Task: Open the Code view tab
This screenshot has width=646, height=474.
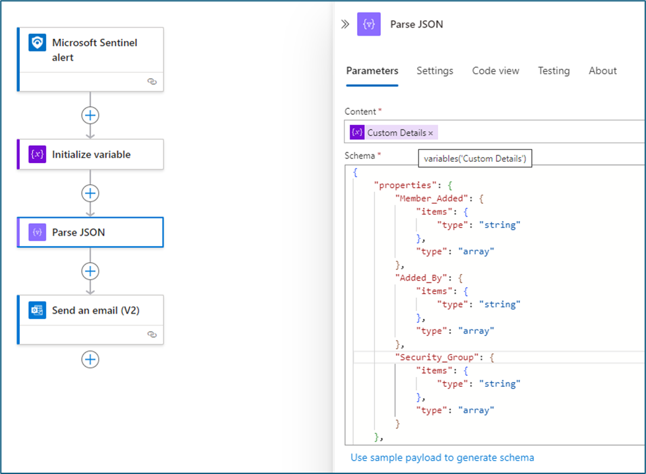Action: click(x=496, y=71)
